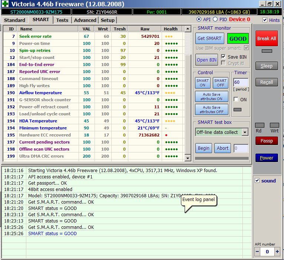This screenshot has height=260, width=284.
Task: Select the Ultra DMA CRC errors row
Action: (94, 156)
